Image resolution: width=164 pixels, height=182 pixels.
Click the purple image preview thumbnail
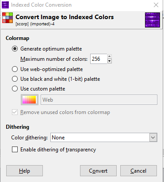[x=153, y=20]
